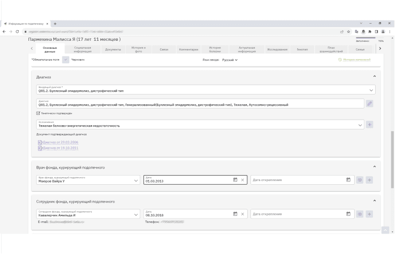Open browser extensions puzzle icon

coord(370,32)
